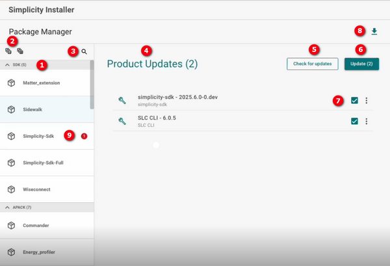
Task: Open the three-dot menu for simplicity-sdk update
Action: point(367,101)
